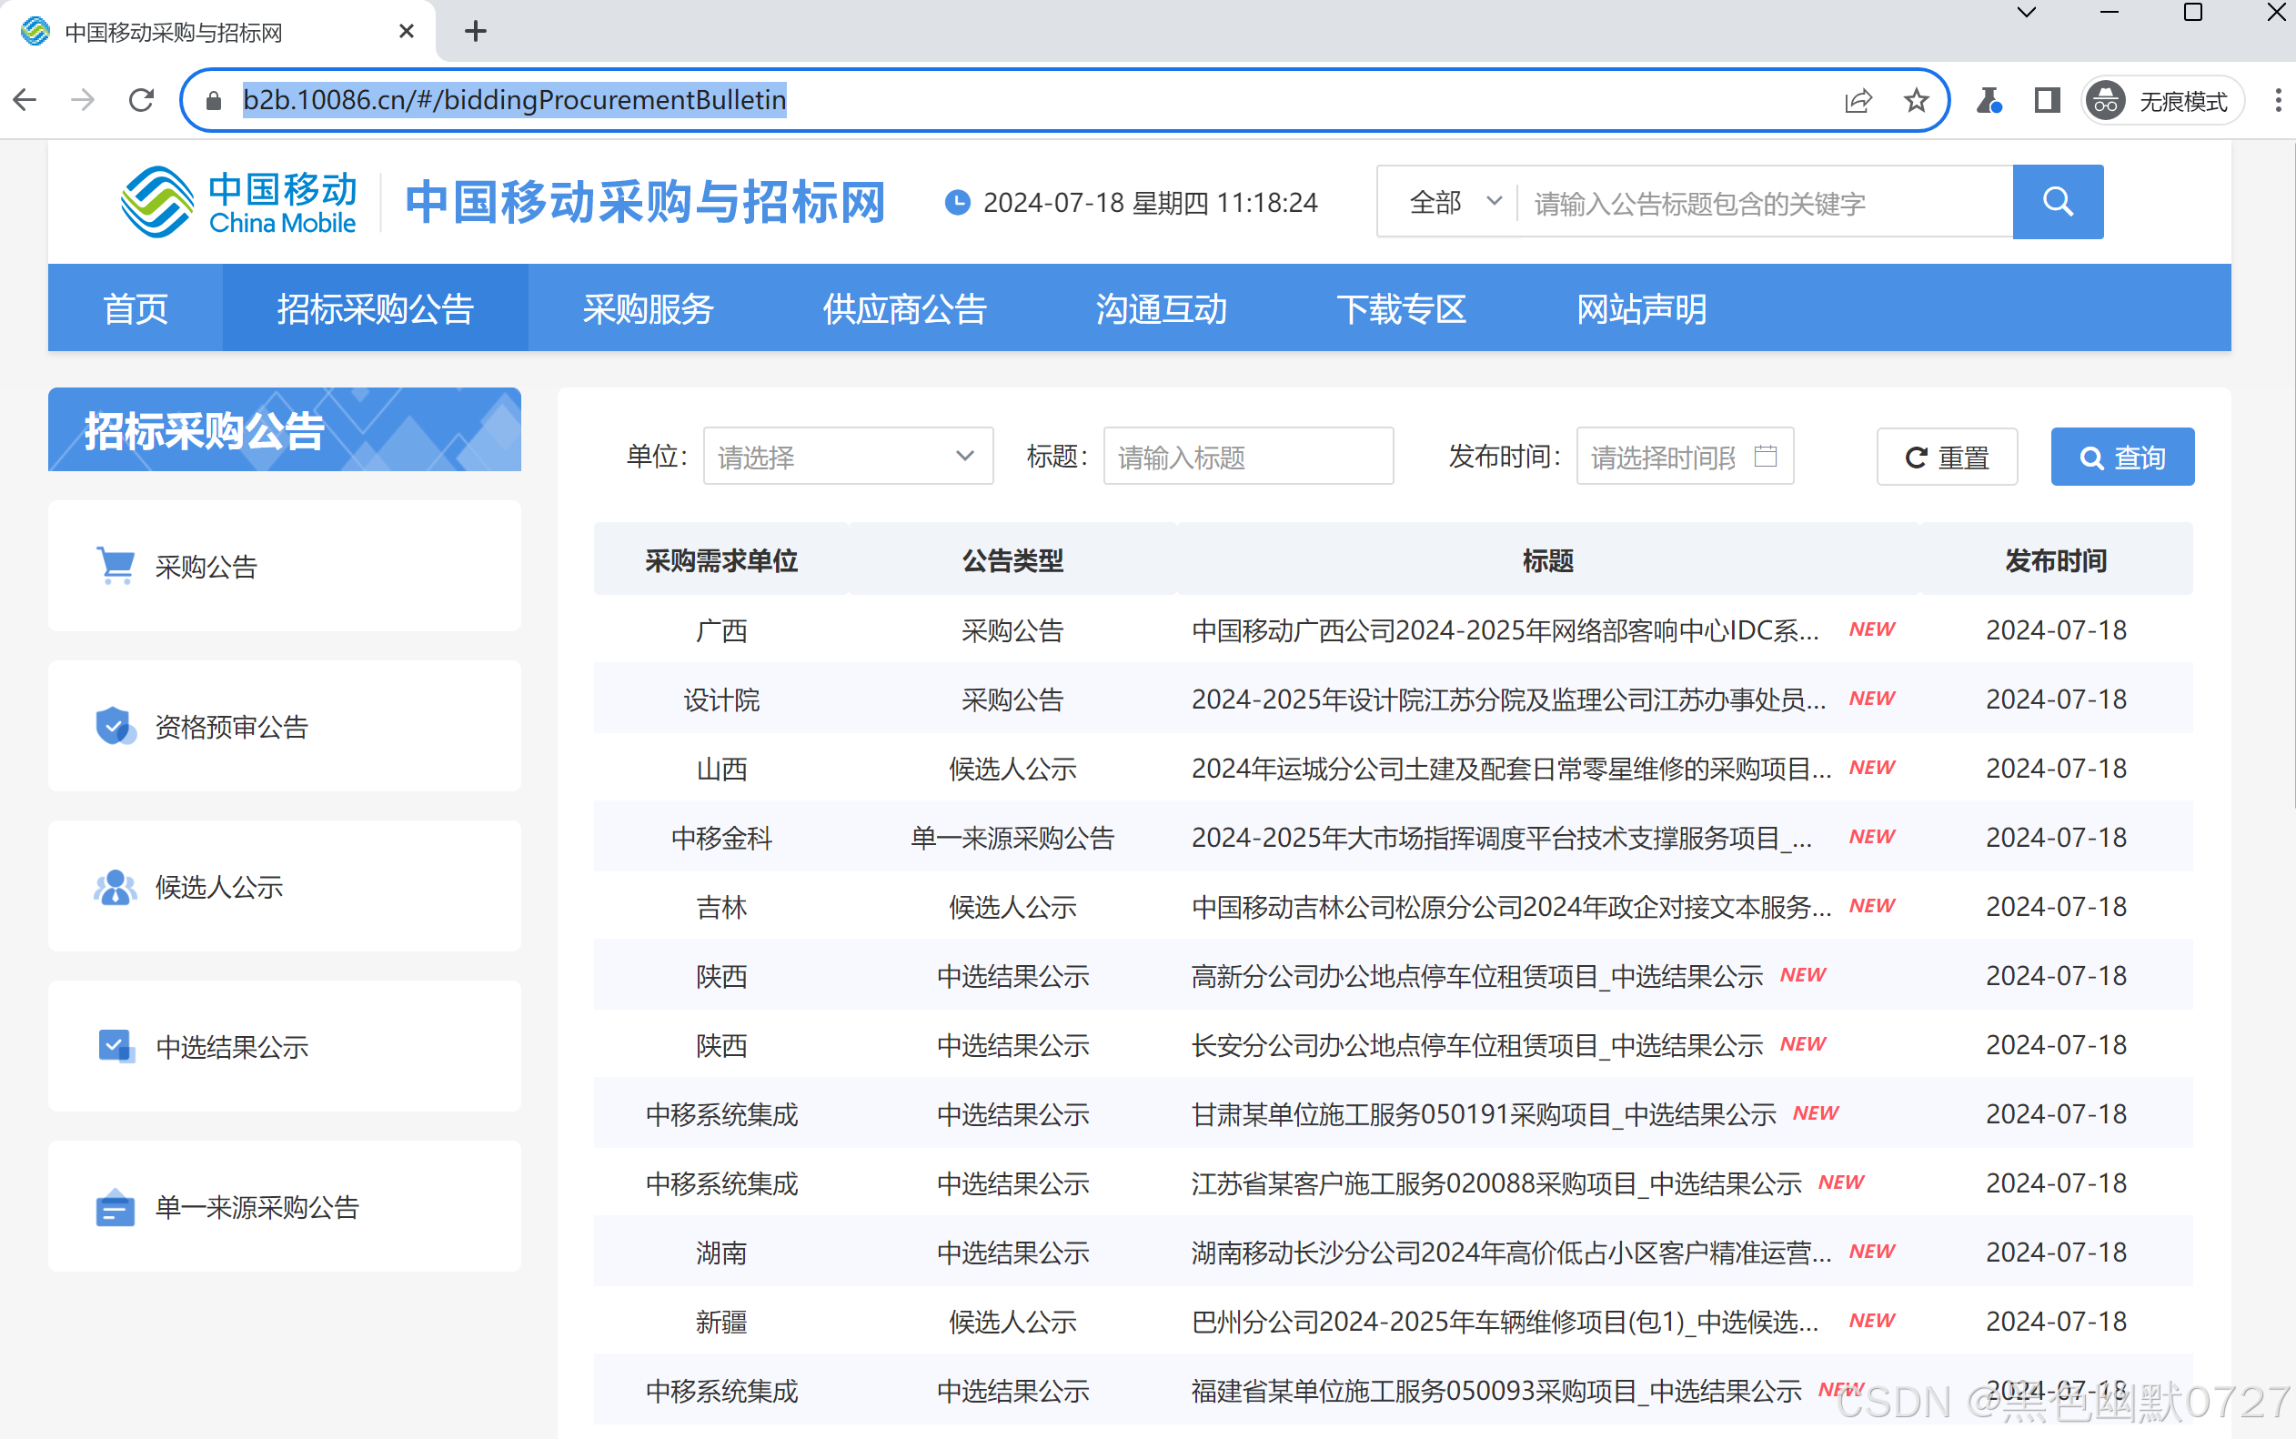This screenshot has height=1439, width=2296.
Task: Open the calendar icon in 发布时间 field
Action: tap(1765, 457)
